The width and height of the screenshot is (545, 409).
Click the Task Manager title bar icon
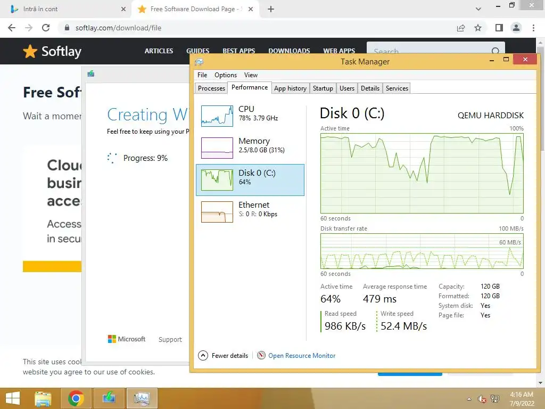pos(199,62)
